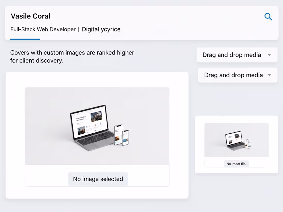The height and width of the screenshot is (212, 283).
Task: Click the main cover image card
Action: (x=97, y=136)
